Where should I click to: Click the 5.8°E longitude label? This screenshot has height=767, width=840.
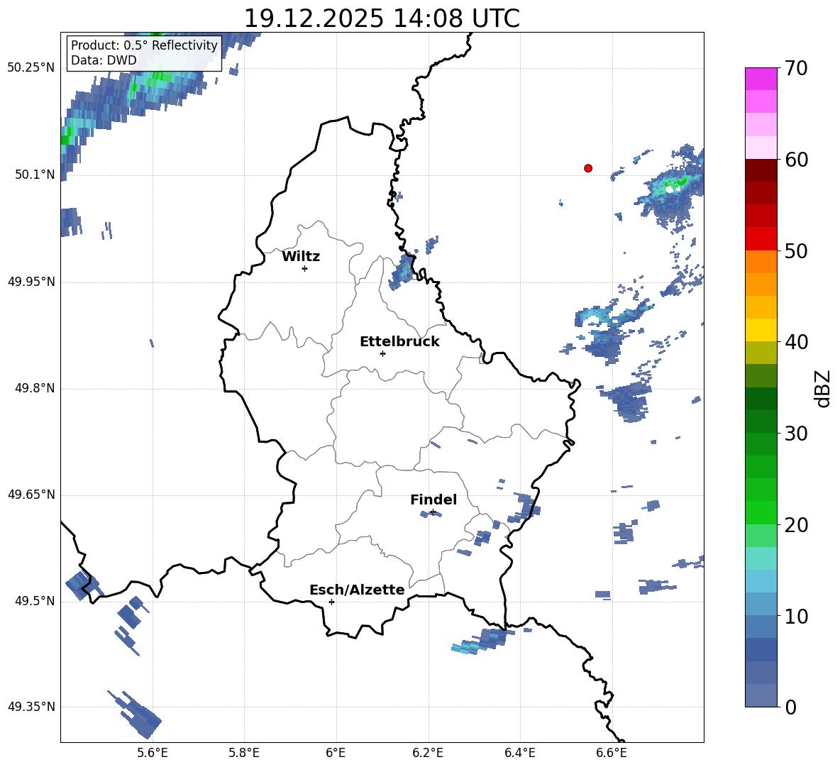point(244,753)
